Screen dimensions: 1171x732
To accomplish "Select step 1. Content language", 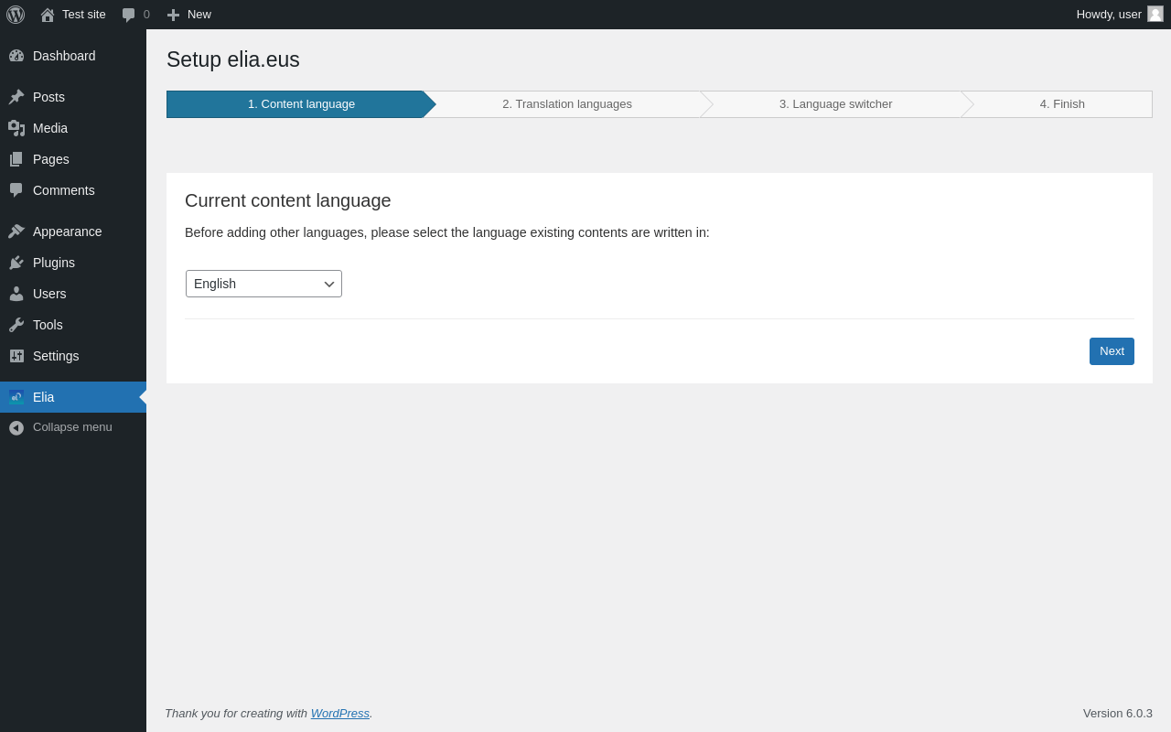I will click(301, 104).
